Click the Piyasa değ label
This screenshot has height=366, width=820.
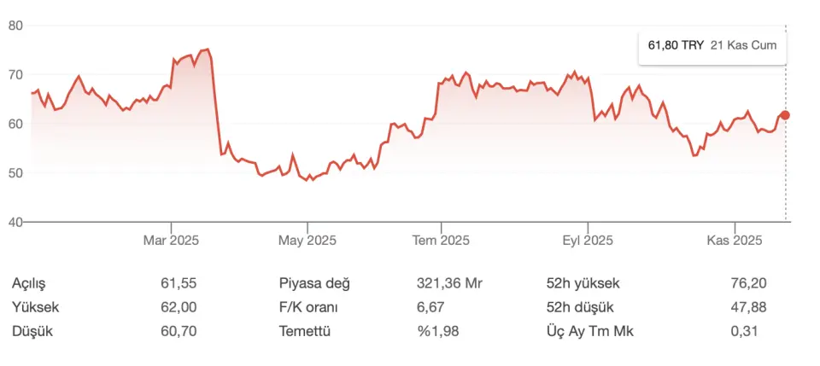coord(314,283)
